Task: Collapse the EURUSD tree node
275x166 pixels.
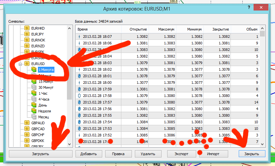Action: [x=20, y=64]
